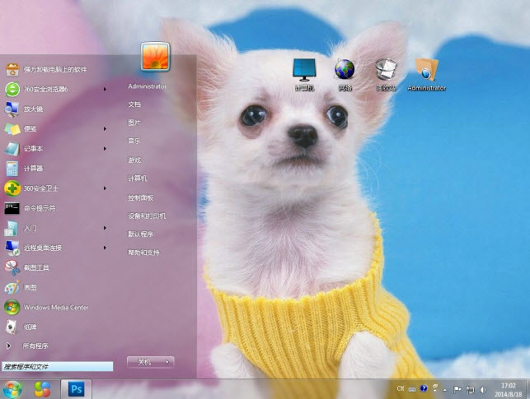Open the 网络 globe desktop icon
Viewport: 530px width, 399px height.
pos(345,74)
